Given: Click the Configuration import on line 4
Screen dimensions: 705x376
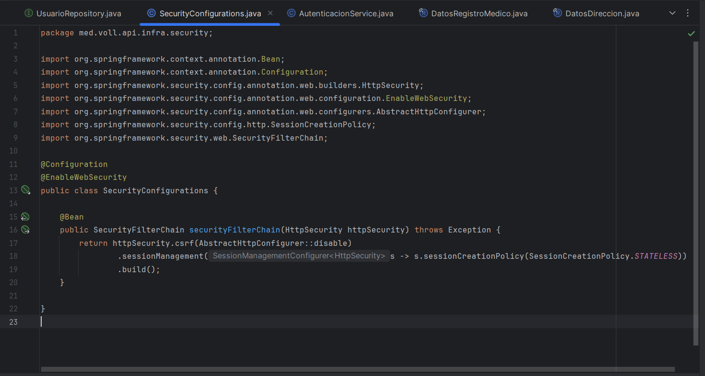Looking at the screenshot, I should (185, 72).
